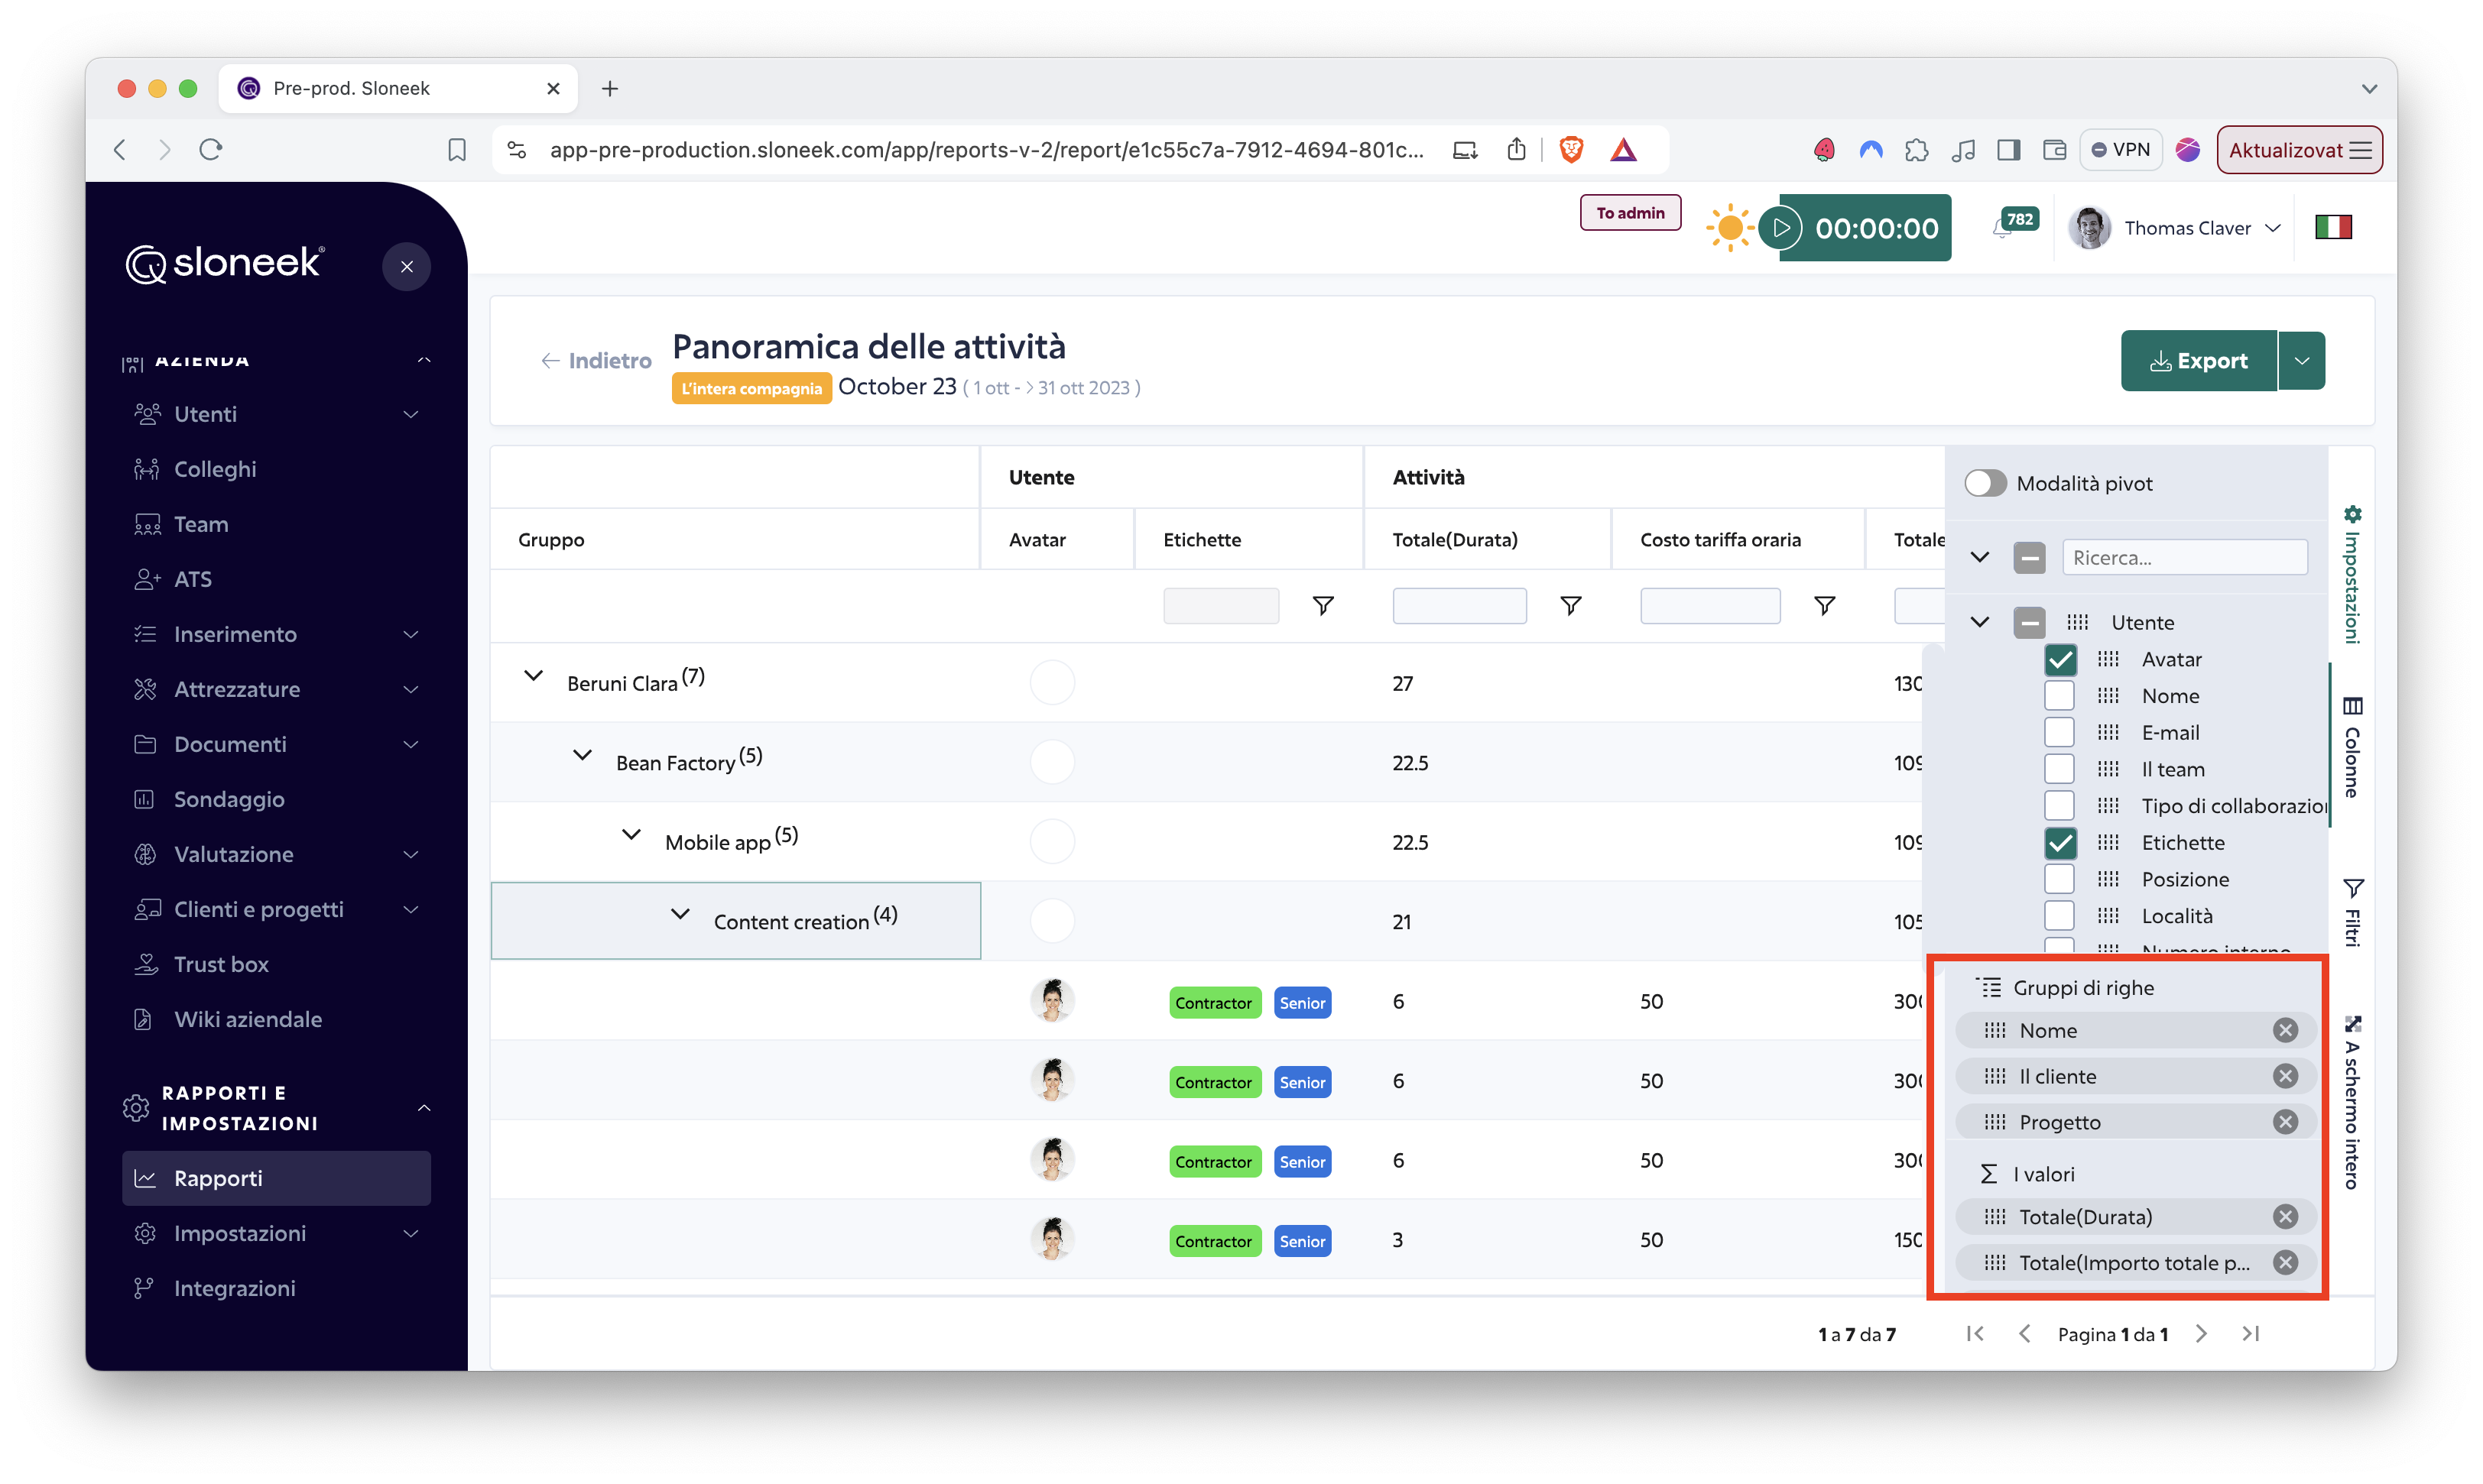Screen dimensions: 2483x1484
Task: Click the browser address bar URL
Action: tap(986, 150)
